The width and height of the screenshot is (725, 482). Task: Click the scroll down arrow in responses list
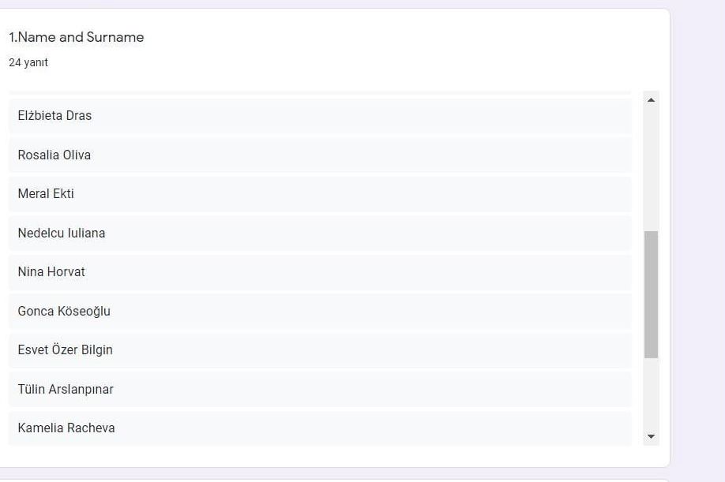click(651, 436)
